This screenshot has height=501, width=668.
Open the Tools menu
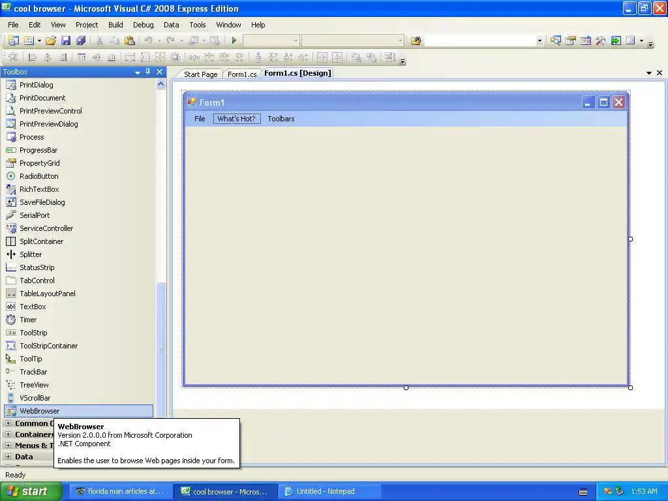(197, 25)
